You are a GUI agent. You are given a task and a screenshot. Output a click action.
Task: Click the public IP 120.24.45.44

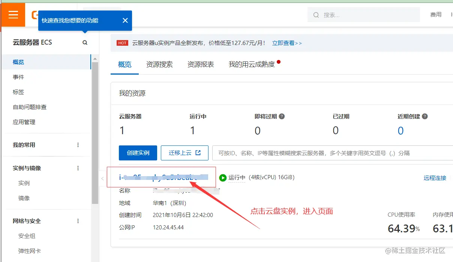168,228
